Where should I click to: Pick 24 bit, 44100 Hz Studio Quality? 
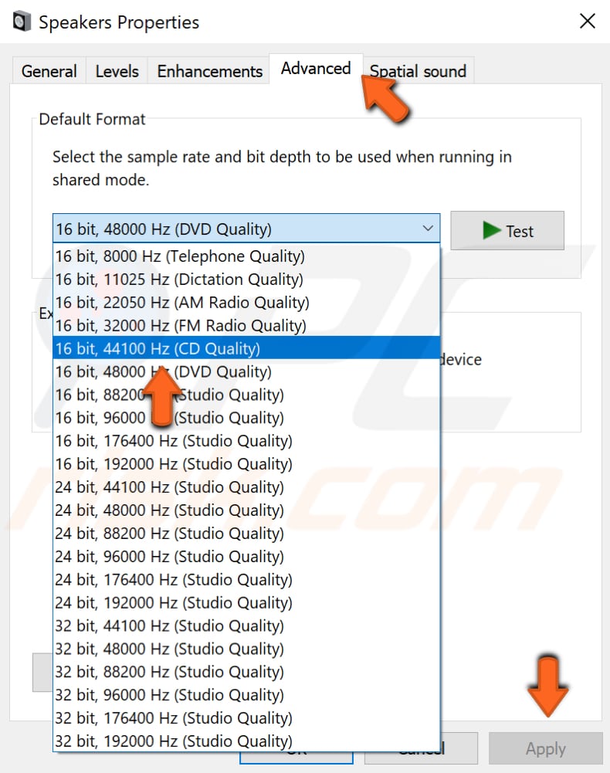[169, 487]
